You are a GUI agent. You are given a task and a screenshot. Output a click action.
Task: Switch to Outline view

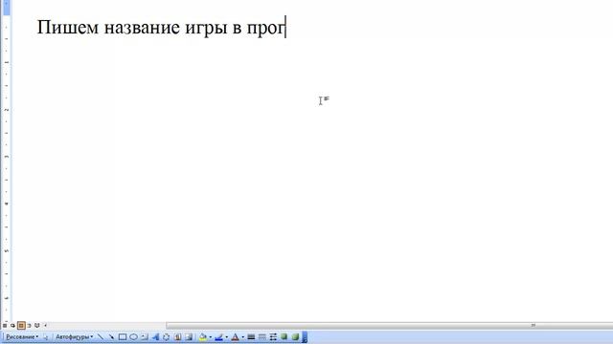pos(29,325)
